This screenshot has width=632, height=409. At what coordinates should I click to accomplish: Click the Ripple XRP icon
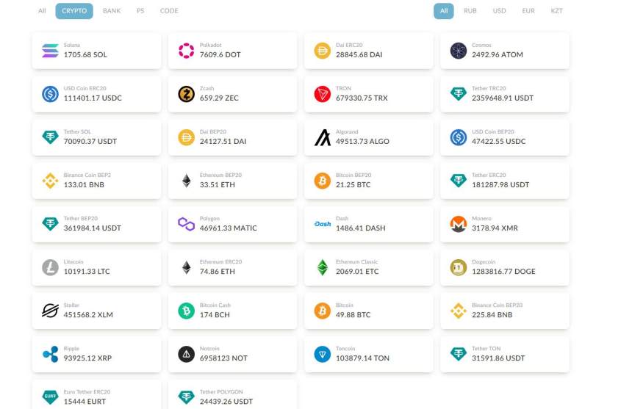pyautogui.click(x=50, y=354)
